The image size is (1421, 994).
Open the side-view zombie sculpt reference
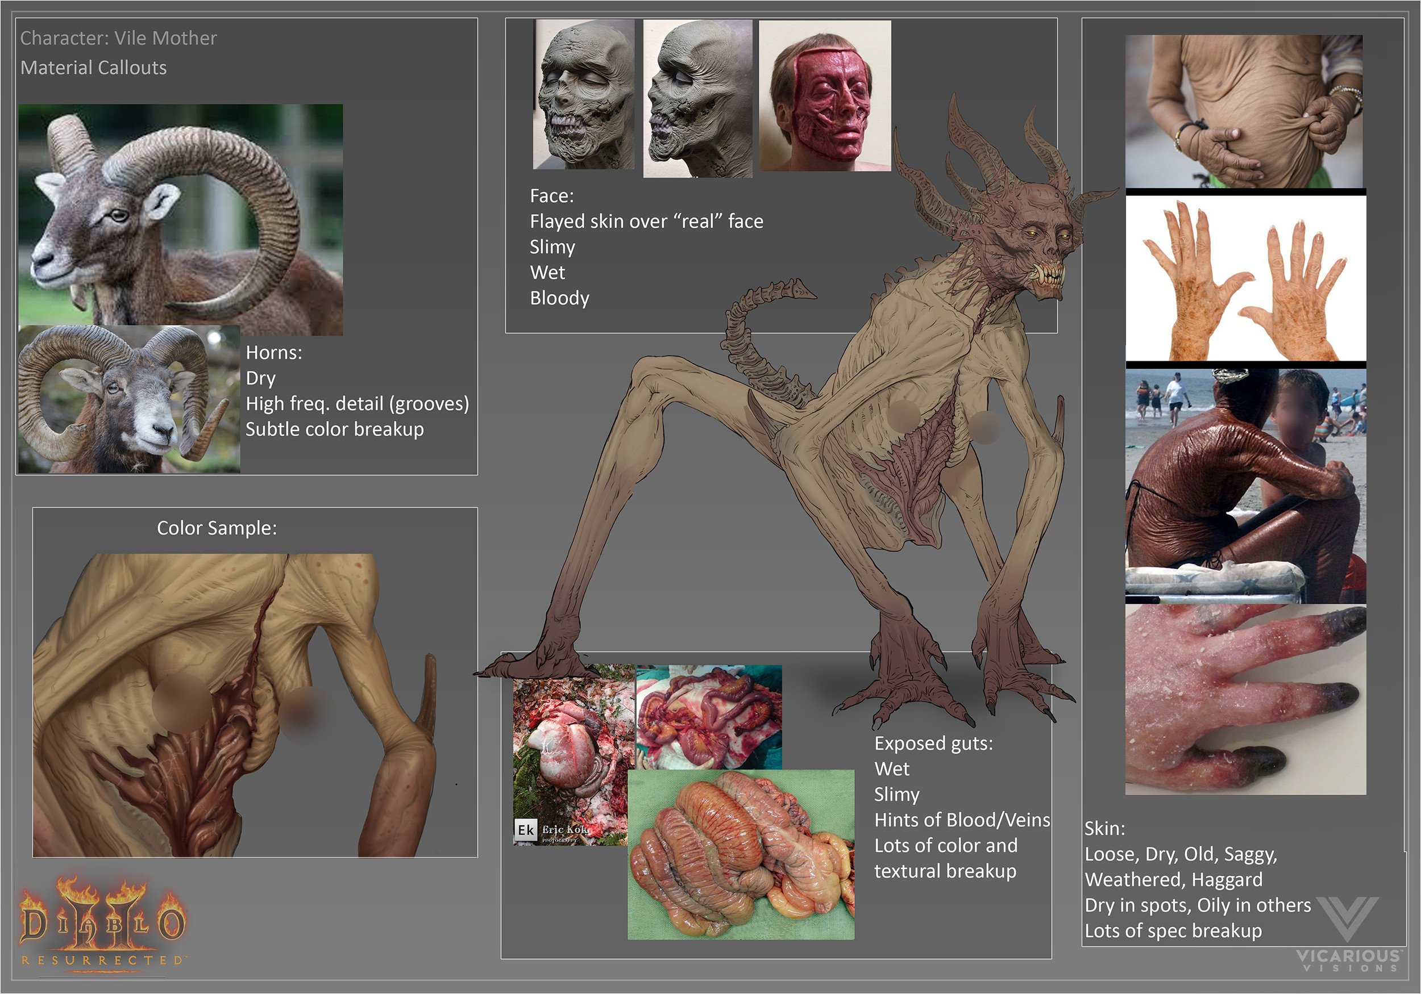pos(697,98)
